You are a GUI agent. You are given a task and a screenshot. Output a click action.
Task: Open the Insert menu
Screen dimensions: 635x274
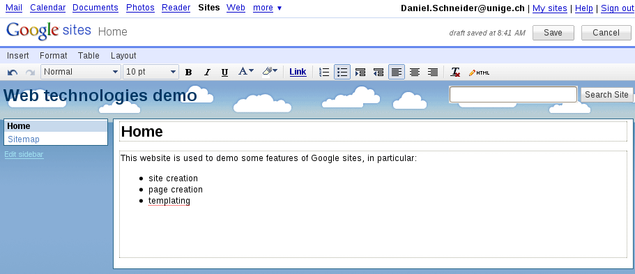pyautogui.click(x=18, y=56)
